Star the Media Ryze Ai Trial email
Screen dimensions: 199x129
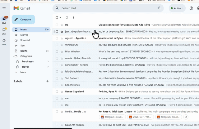click(x=62, y=112)
